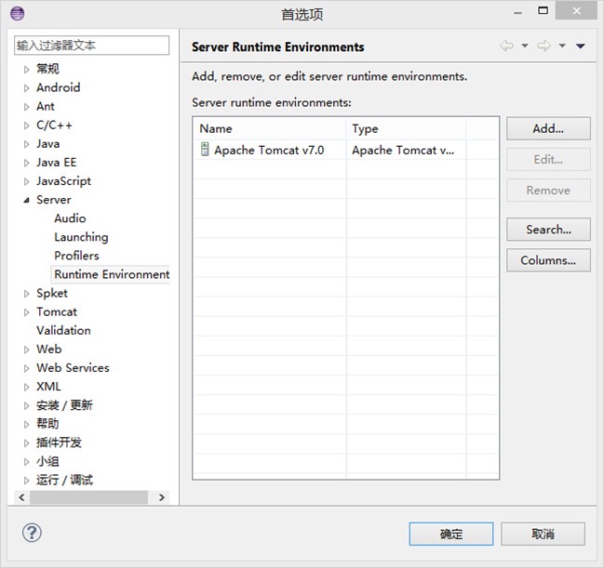Select the Apache Tomcat v7.0 name cell
The width and height of the screenshot is (604, 568).
[x=269, y=150]
